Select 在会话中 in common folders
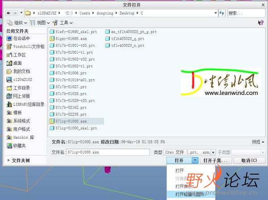Viewport: 268px width, 200px height. tap(18, 38)
